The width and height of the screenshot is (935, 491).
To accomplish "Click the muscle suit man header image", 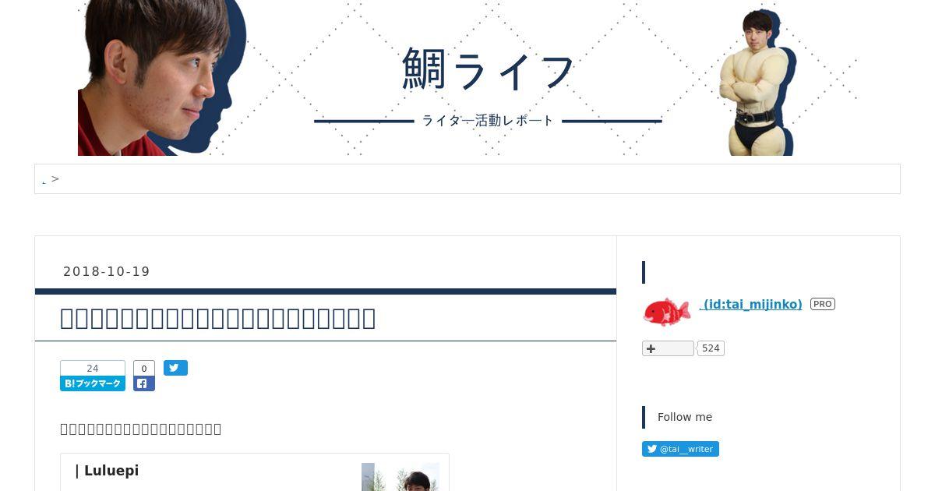I will click(x=757, y=82).
